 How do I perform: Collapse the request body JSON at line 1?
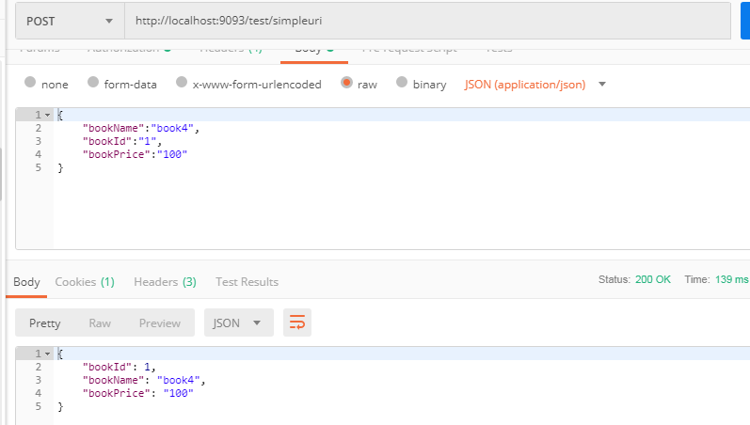(47, 115)
